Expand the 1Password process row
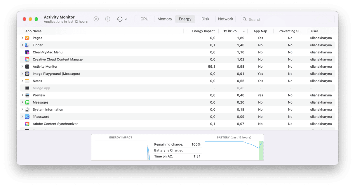The width and height of the screenshot is (355, 187). (x=22, y=117)
